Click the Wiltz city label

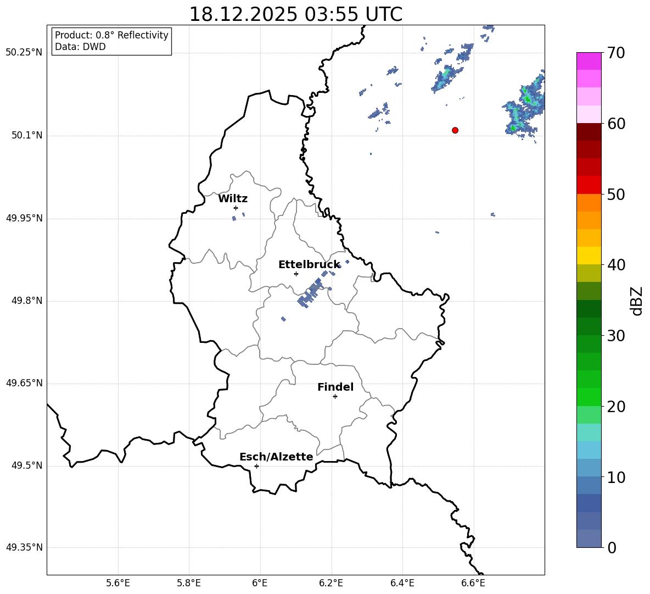point(233,199)
